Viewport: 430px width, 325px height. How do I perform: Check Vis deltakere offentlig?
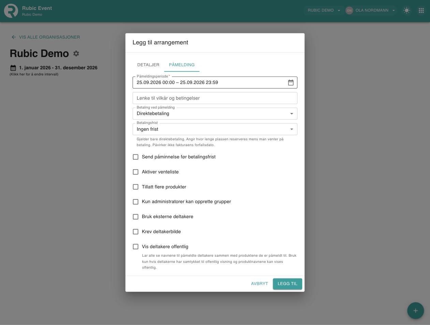(x=136, y=247)
